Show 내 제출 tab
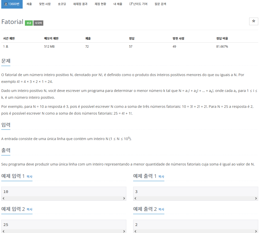The width and height of the screenshot is (261, 233). pyautogui.click(x=118, y=4)
